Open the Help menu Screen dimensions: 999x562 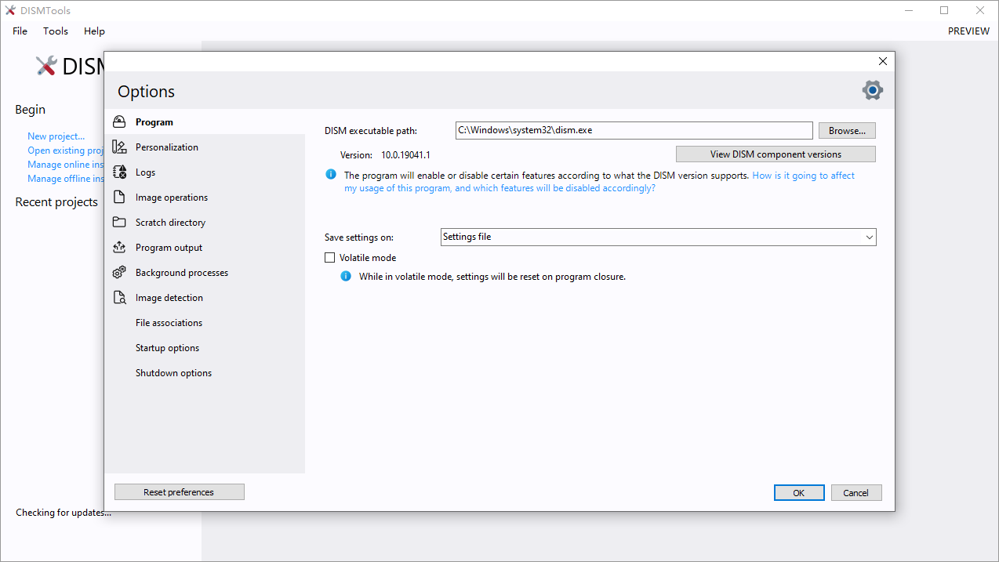point(94,31)
